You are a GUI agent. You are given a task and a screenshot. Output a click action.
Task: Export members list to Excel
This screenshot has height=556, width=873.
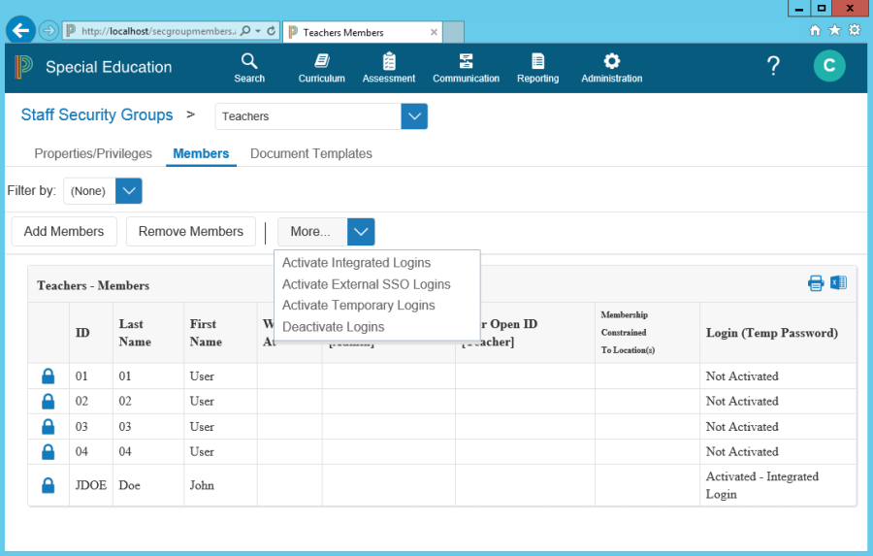[838, 283]
